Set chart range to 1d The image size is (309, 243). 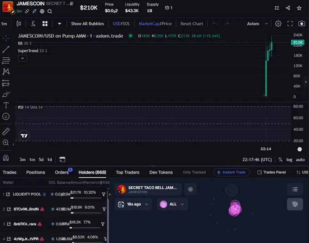[50, 160]
